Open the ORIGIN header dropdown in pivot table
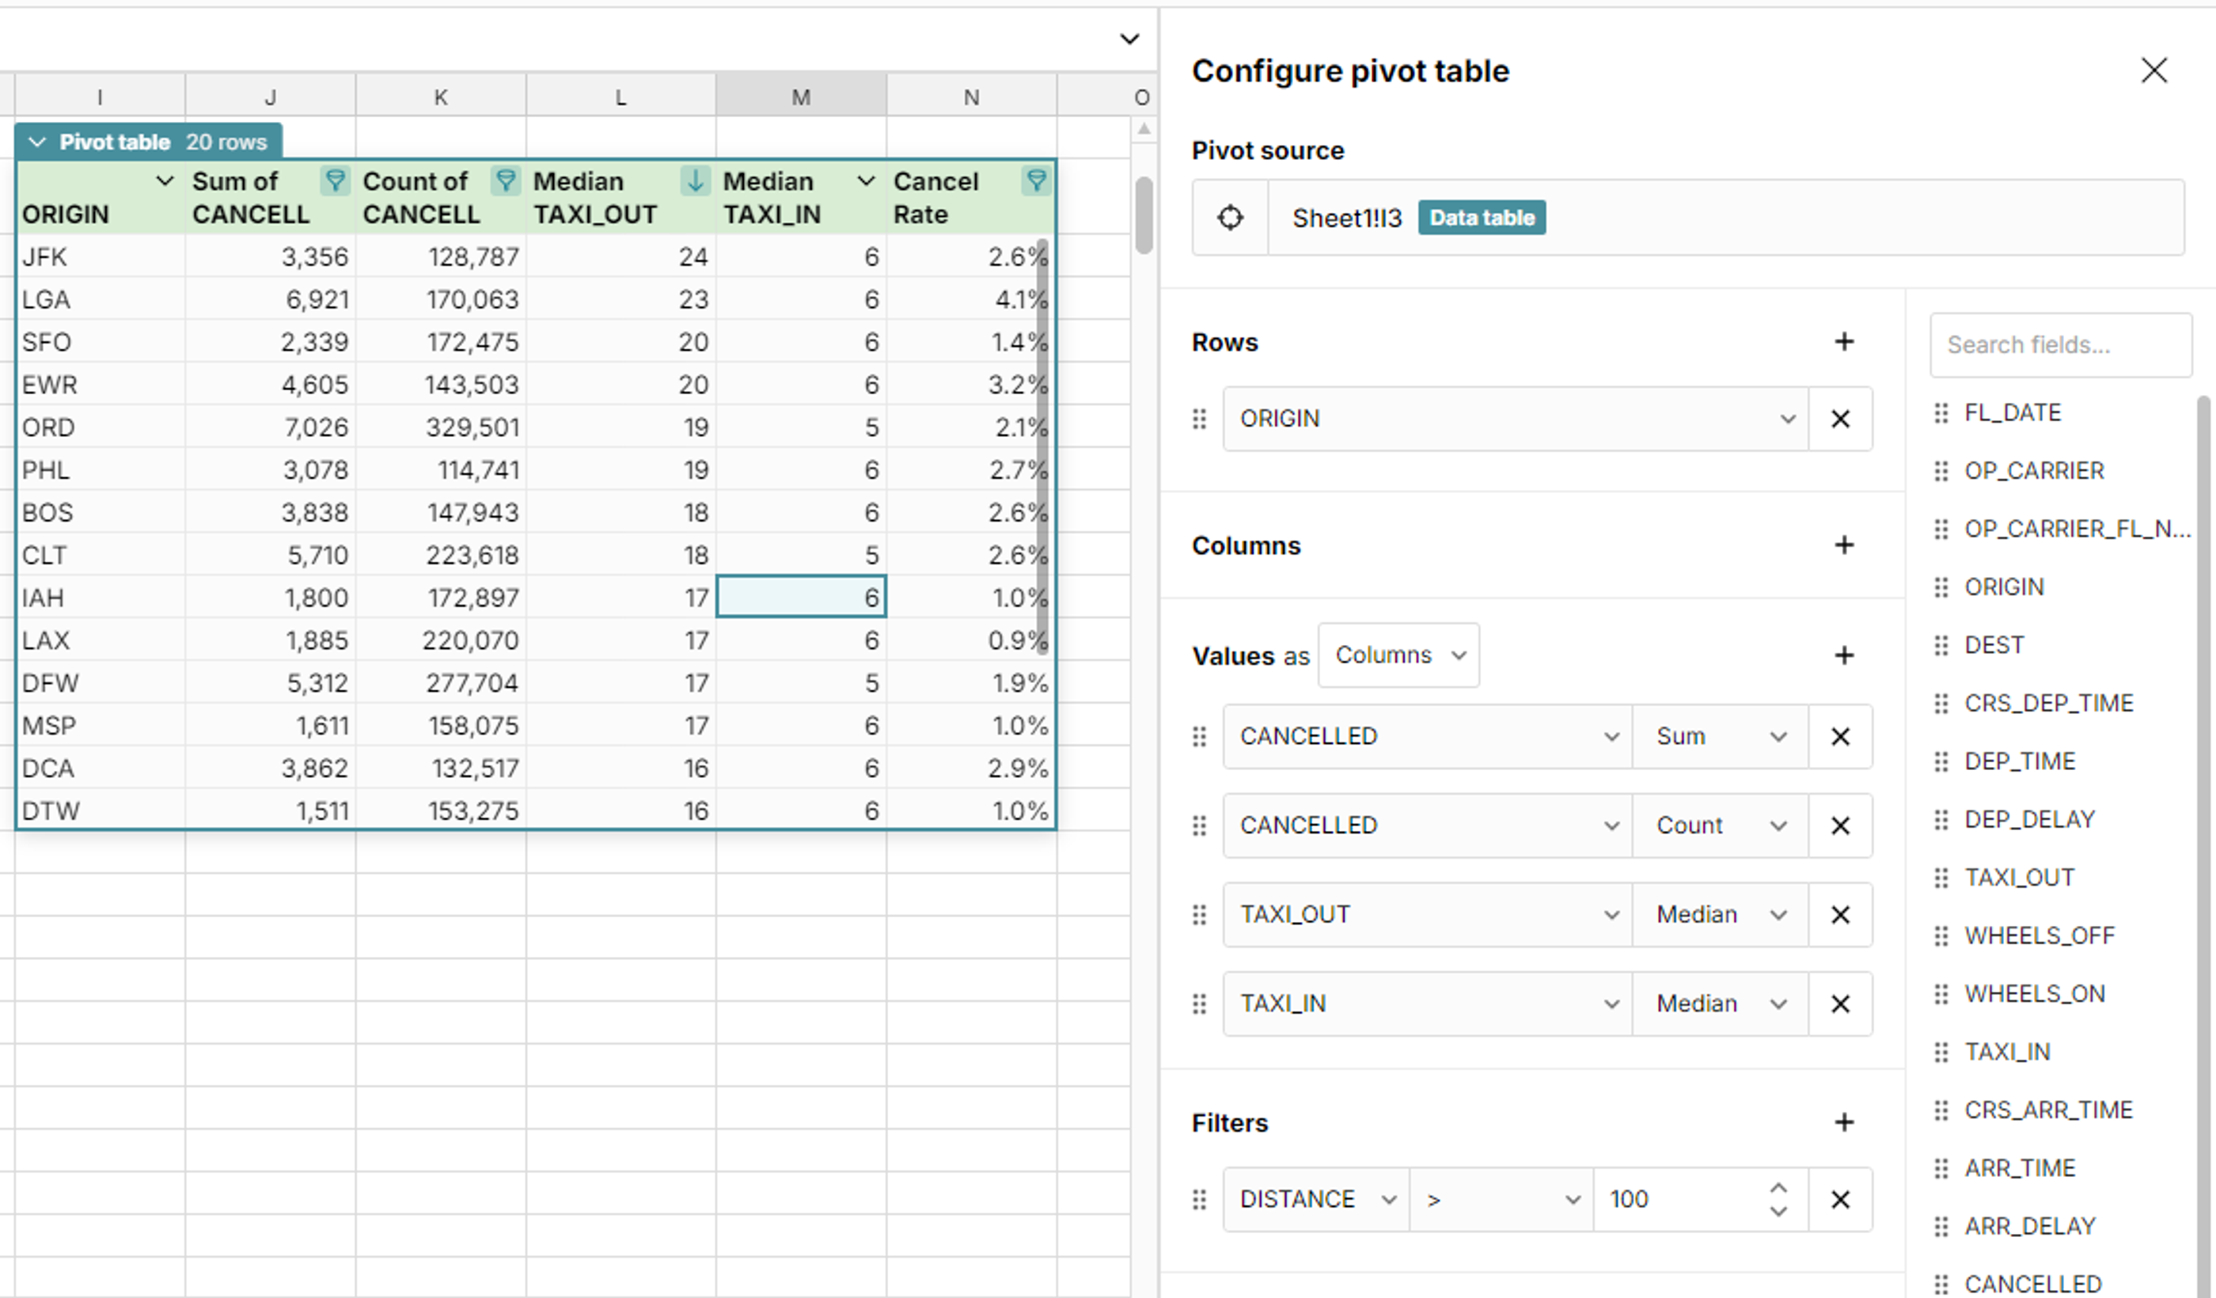 point(165,181)
